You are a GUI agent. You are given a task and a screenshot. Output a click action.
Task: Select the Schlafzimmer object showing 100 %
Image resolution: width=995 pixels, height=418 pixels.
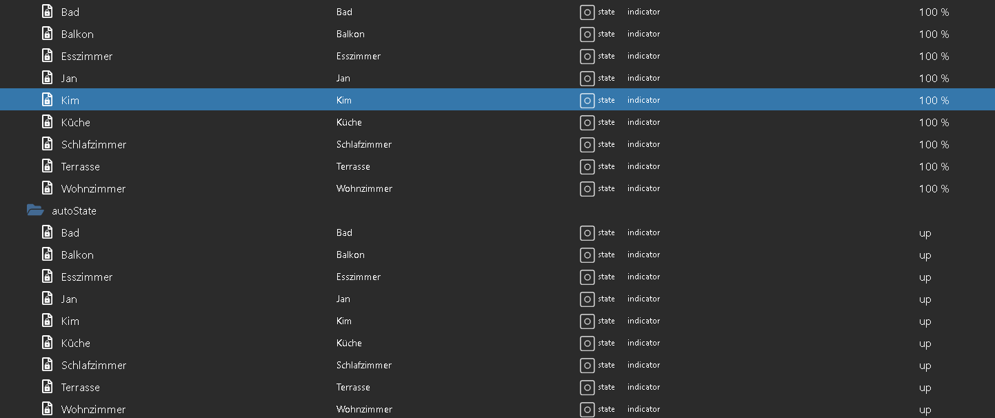(x=93, y=144)
